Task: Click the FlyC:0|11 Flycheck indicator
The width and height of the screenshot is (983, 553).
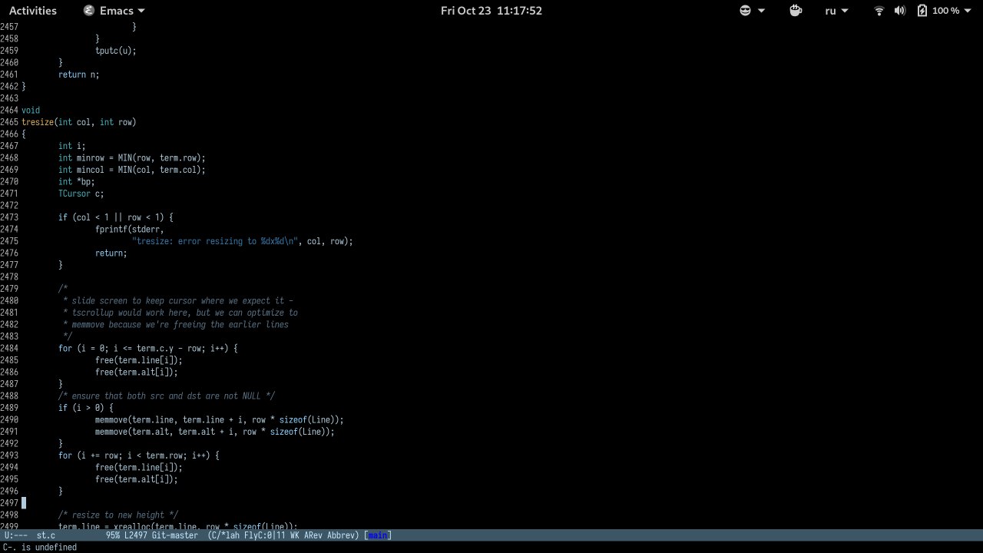Action: [x=266, y=535]
